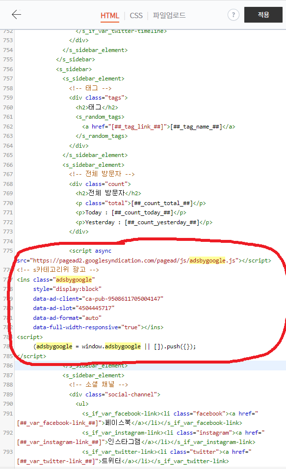The width and height of the screenshot is (286, 469).
Task: Click the s_if_var_facebook-link line 791
Action: coord(170,414)
